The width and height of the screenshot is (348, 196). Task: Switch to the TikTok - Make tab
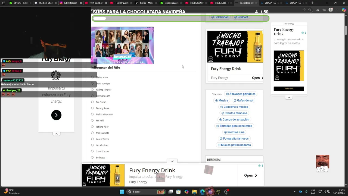(147, 3)
